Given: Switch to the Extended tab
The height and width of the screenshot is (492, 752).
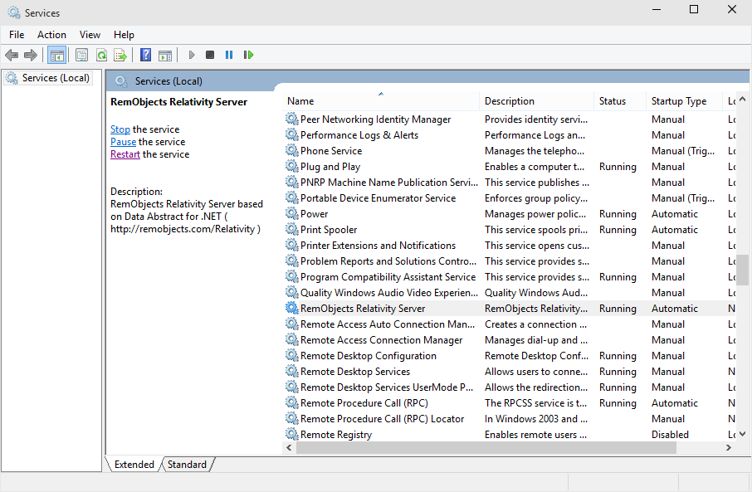Looking at the screenshot, I should [x=134, y=464].
